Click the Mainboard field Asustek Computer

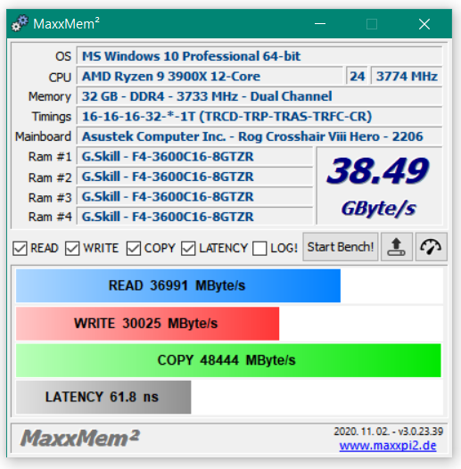pyautogui.click(x=259, y=136)
